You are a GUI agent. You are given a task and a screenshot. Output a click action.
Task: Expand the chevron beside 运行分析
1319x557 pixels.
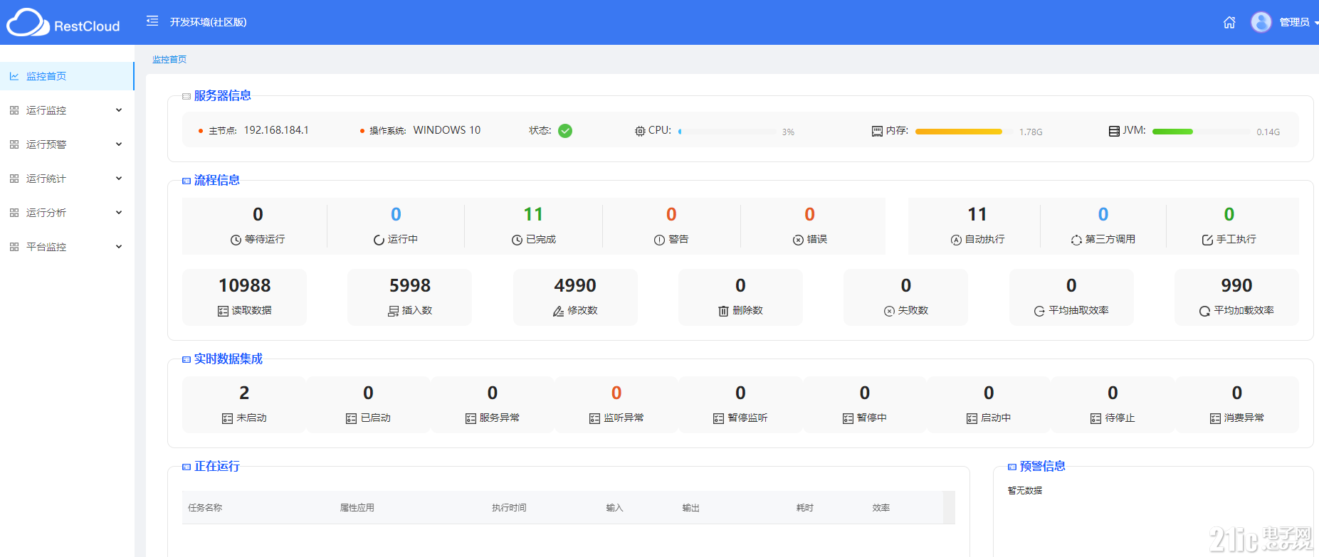point(119,213)
